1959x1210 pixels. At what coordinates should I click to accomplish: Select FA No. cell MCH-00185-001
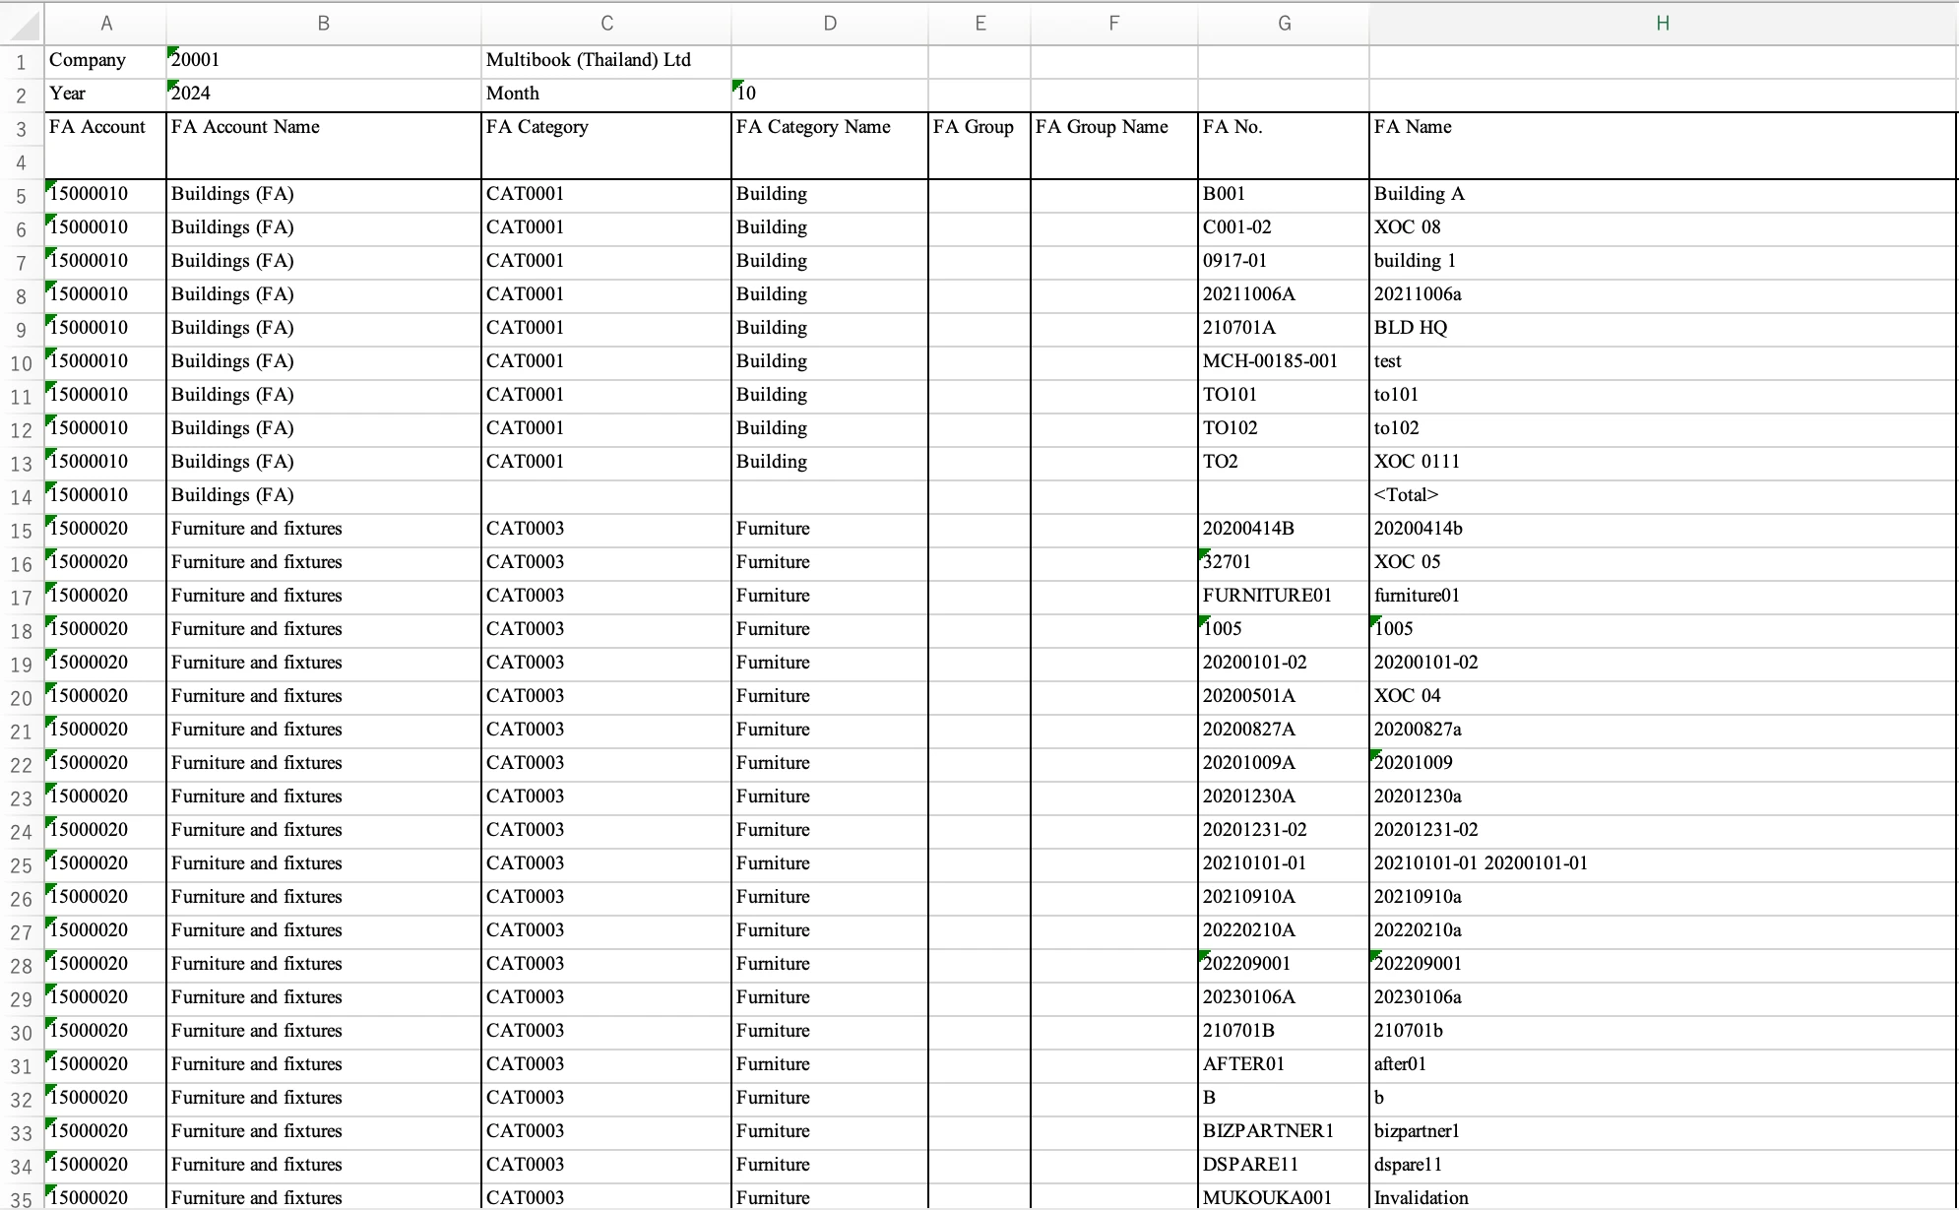tap(1283, 361)
